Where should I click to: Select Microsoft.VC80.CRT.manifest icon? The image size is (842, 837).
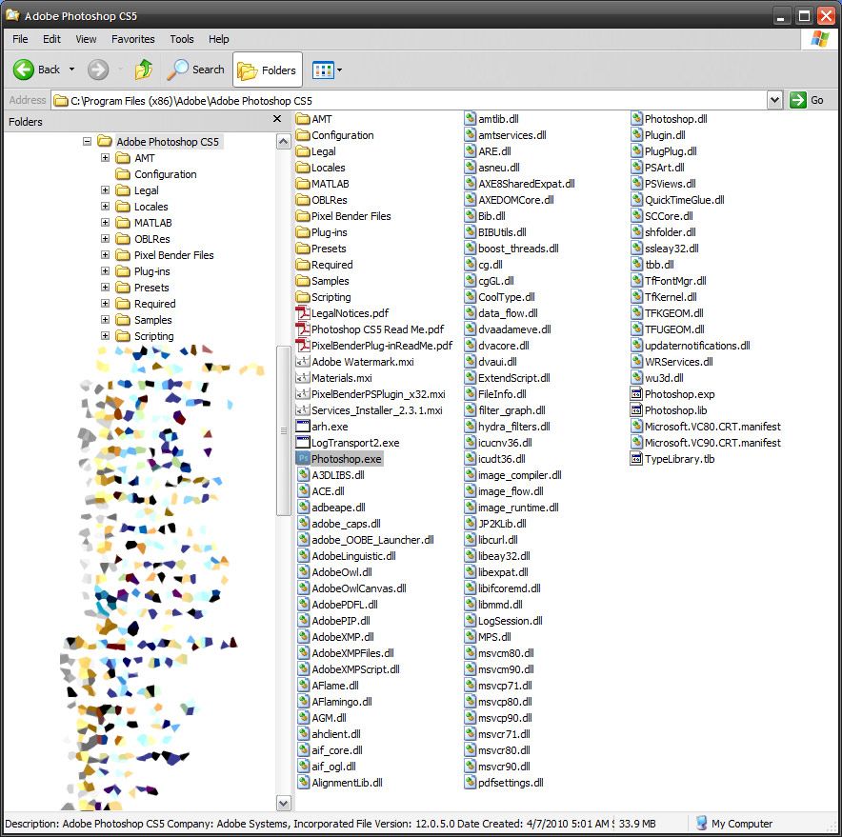[x=637, y=427]
